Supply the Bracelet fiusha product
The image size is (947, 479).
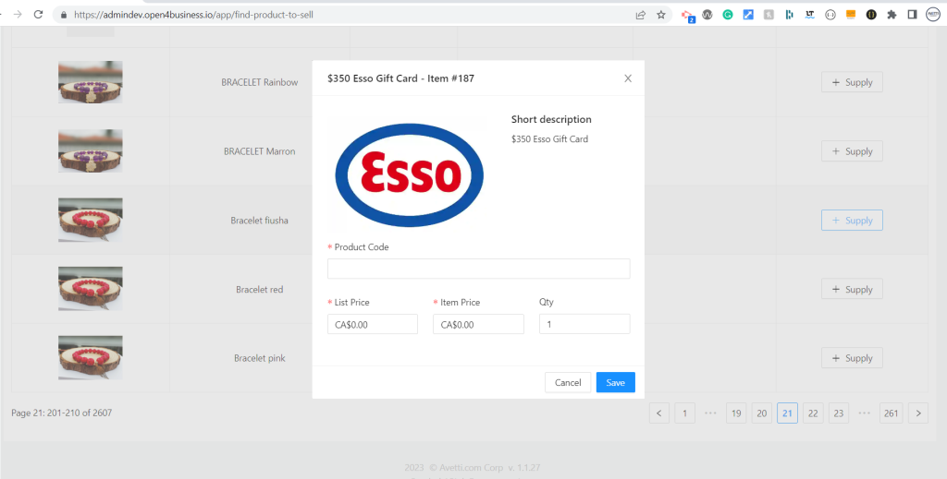[852, 221]
